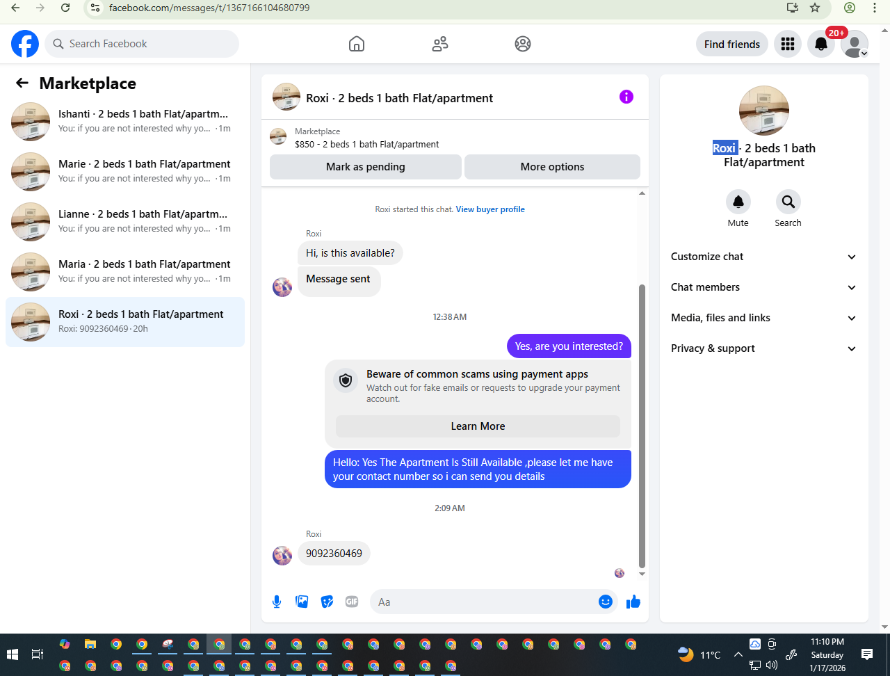
Task: Open the Facebook logo home link
Action: [x=25, y=44]
